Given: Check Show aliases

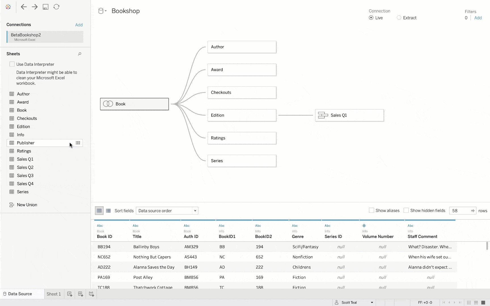Looking at the screenshot, I should tap(371, 210).
